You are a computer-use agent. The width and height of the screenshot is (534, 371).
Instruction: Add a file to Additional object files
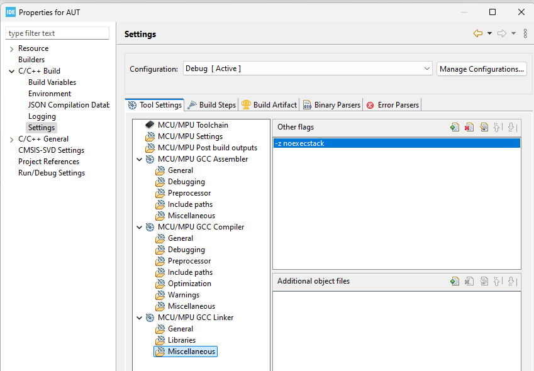point(455,281)
